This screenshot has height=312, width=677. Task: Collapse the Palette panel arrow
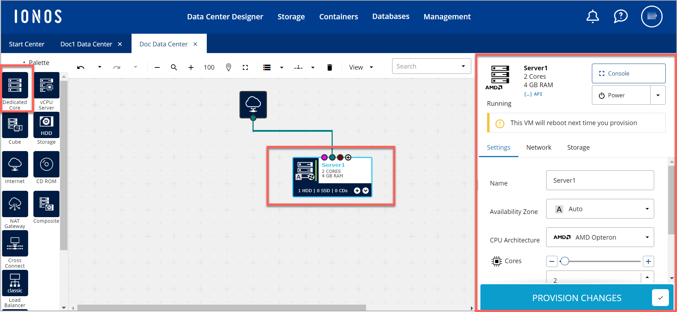[24, 63]
